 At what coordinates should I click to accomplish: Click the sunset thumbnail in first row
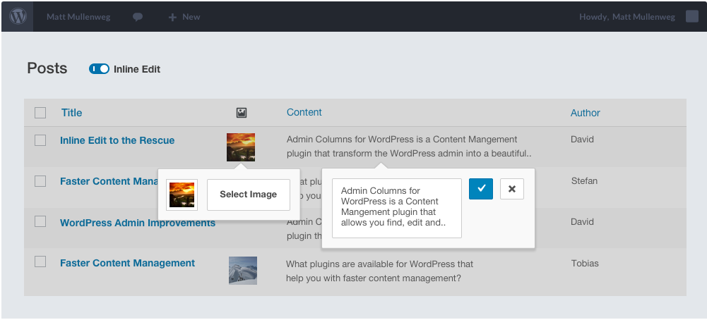coord(241,147)
